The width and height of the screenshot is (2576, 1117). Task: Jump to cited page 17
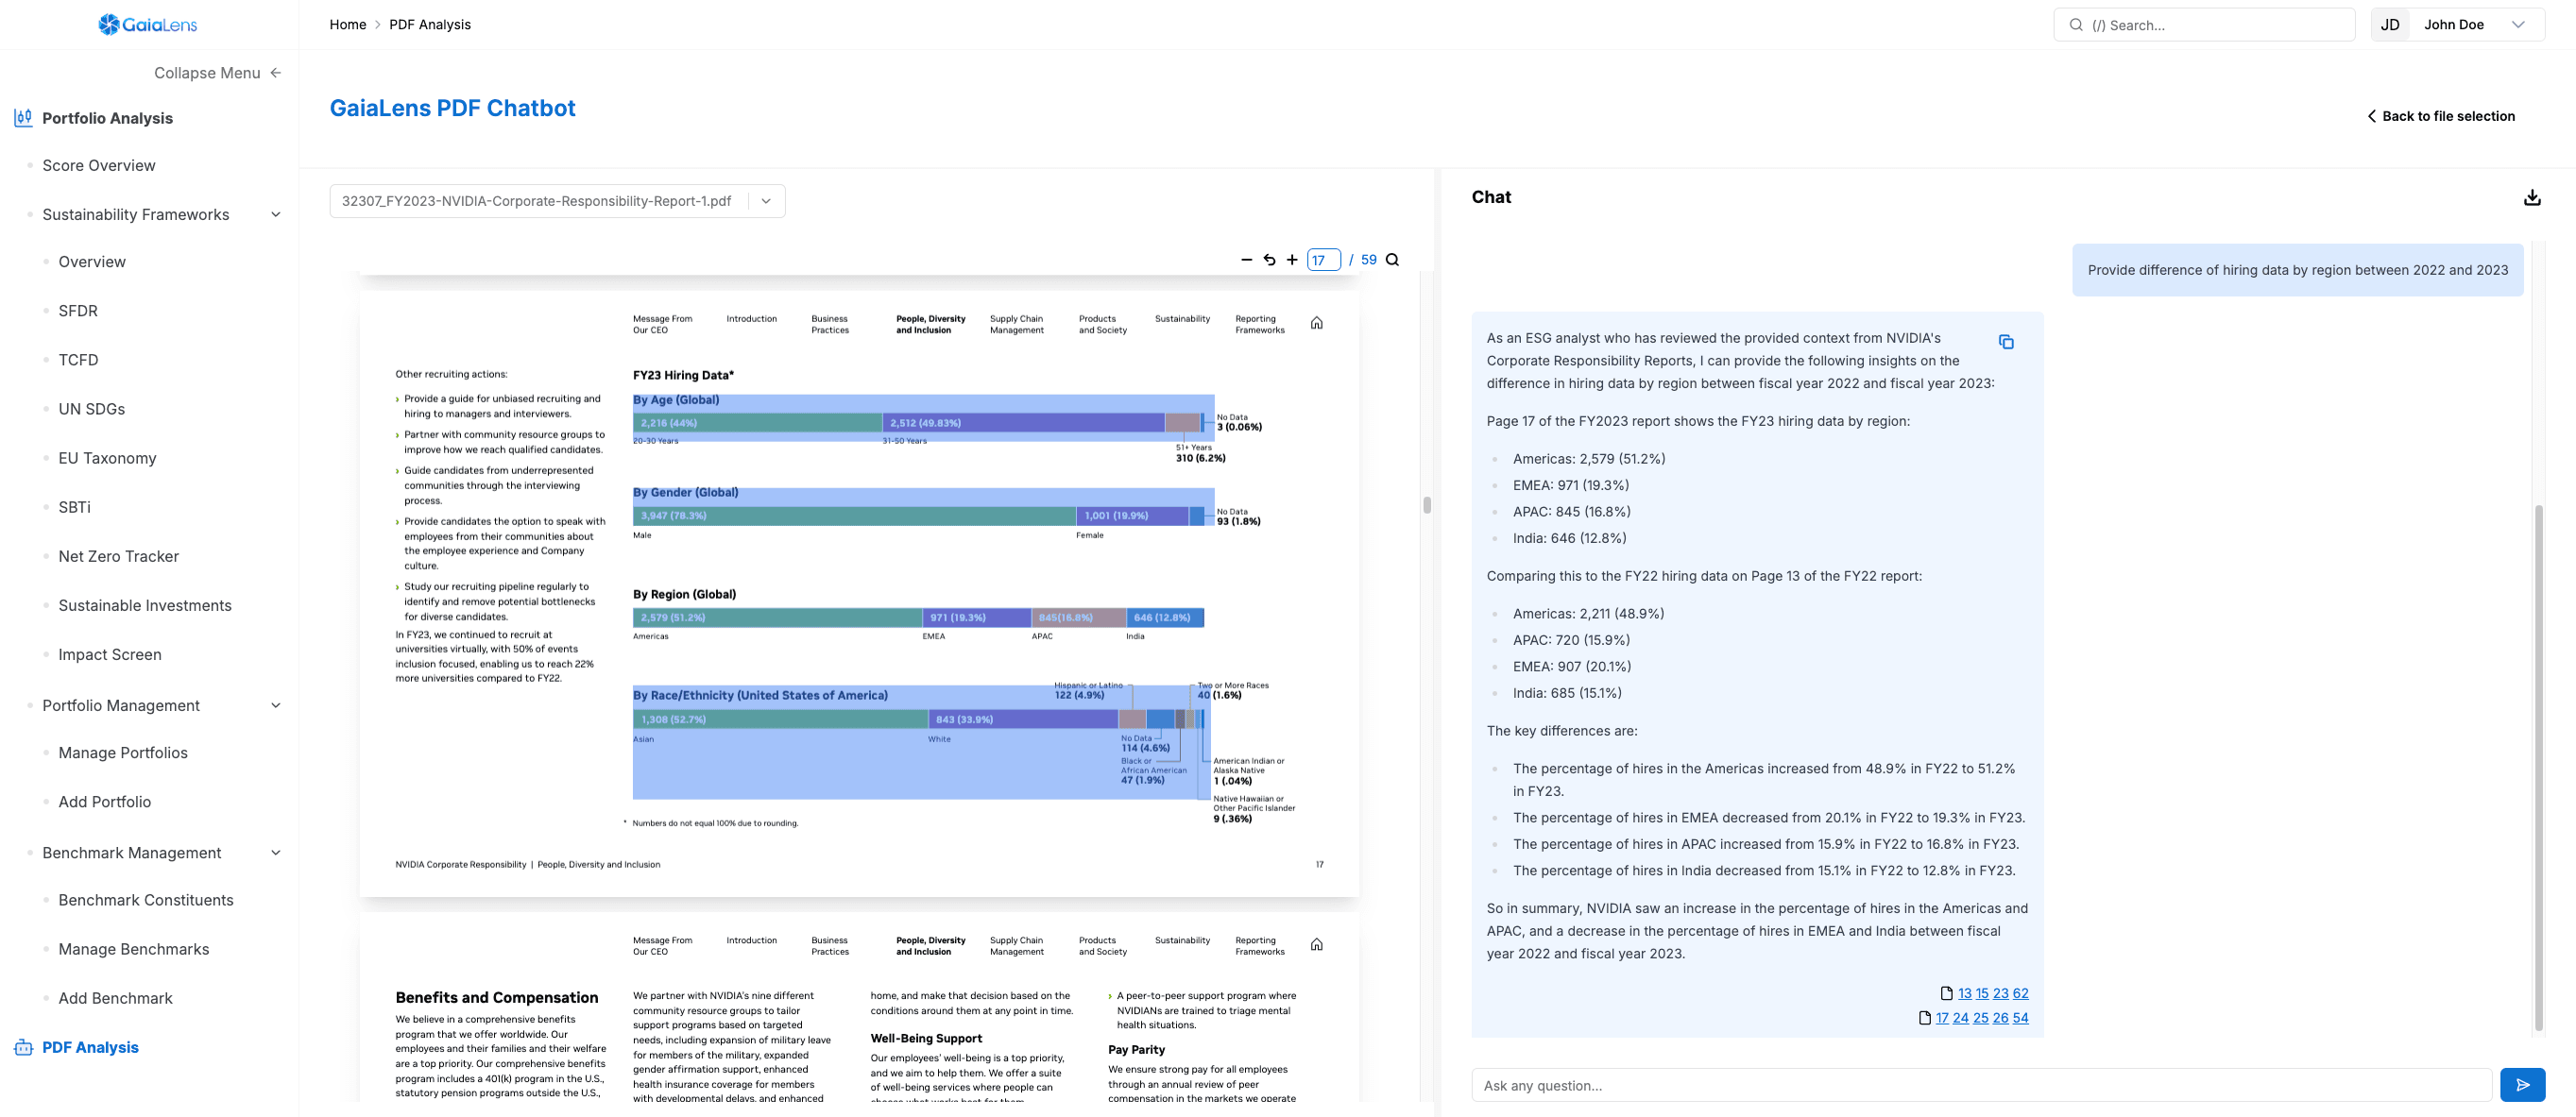(x=1942, y=1018)
